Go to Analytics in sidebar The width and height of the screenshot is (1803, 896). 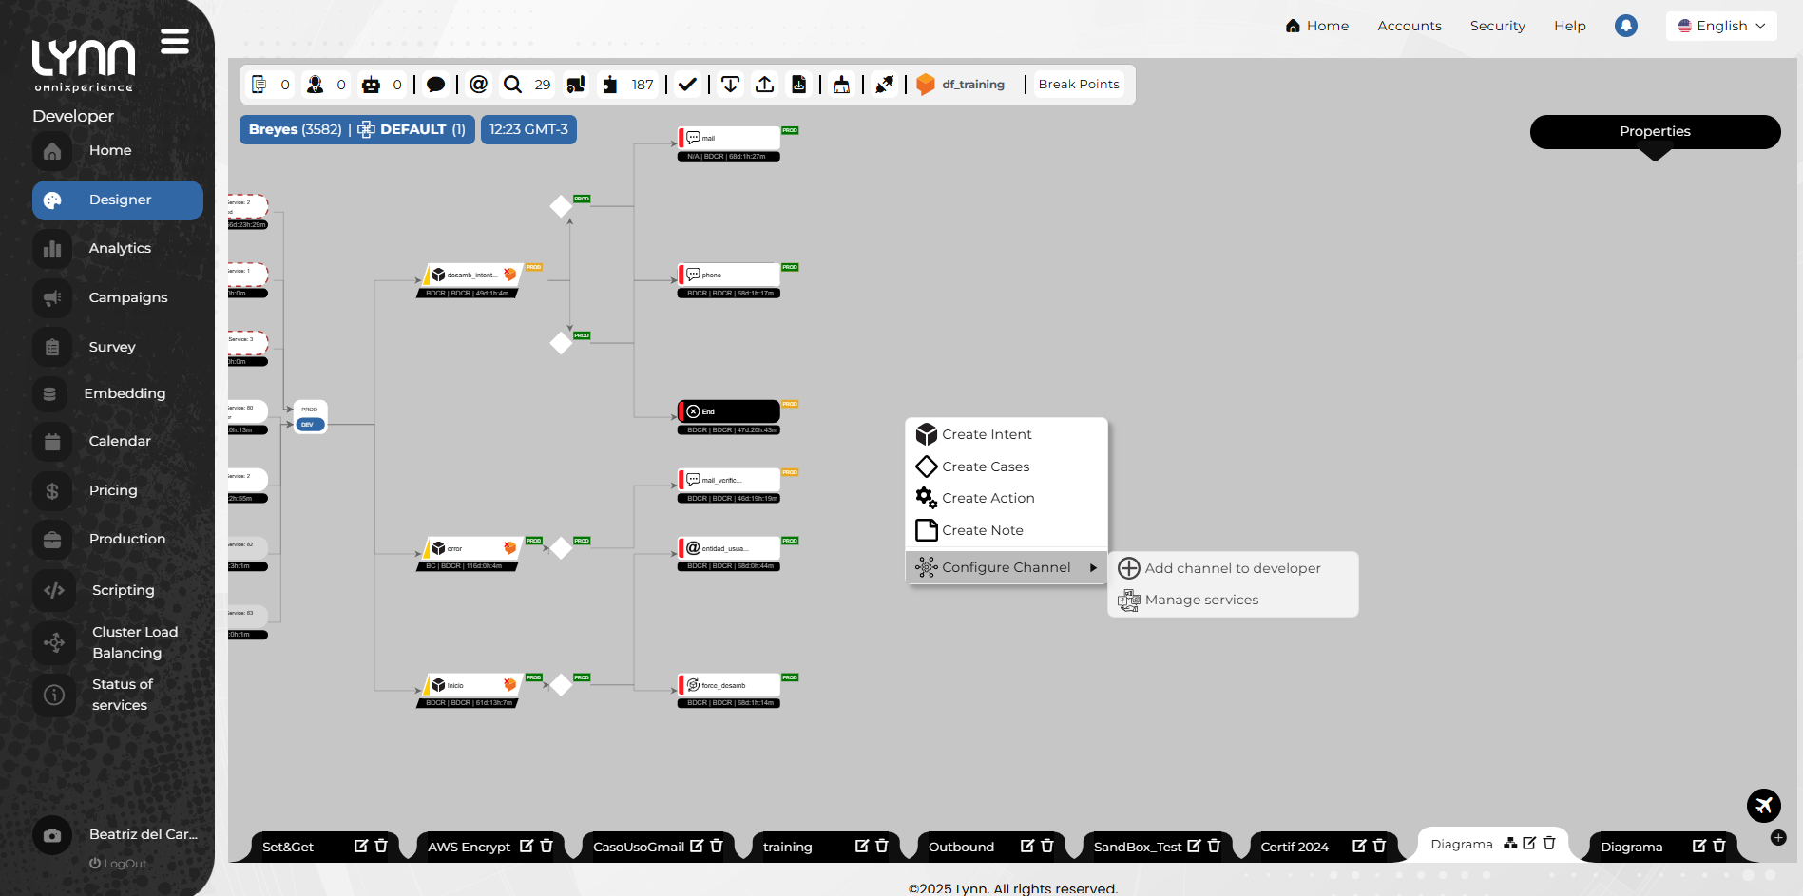(x=118, y=249)
